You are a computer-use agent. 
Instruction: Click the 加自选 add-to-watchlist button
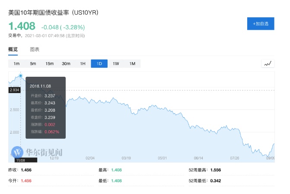pyautogui.click(x=261, y=24)
